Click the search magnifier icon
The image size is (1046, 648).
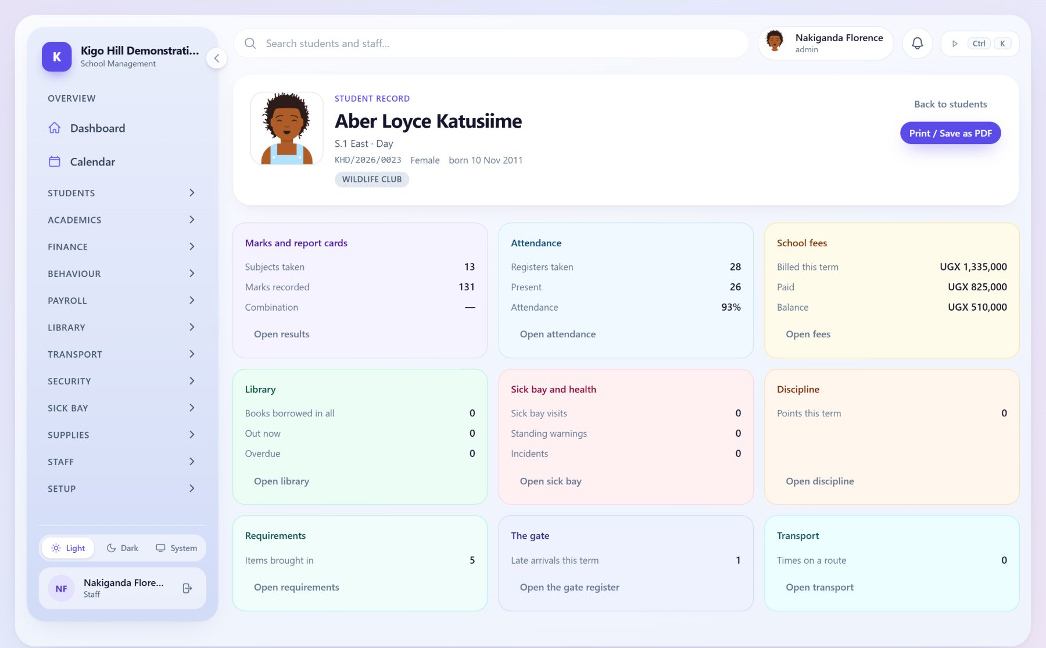[x=250, y=44]
